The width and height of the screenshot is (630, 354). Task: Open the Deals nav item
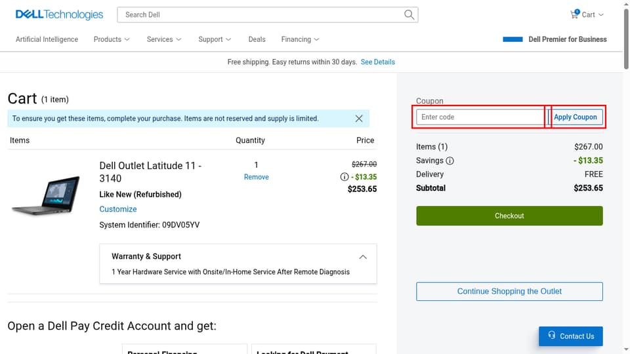pos(257,39)
